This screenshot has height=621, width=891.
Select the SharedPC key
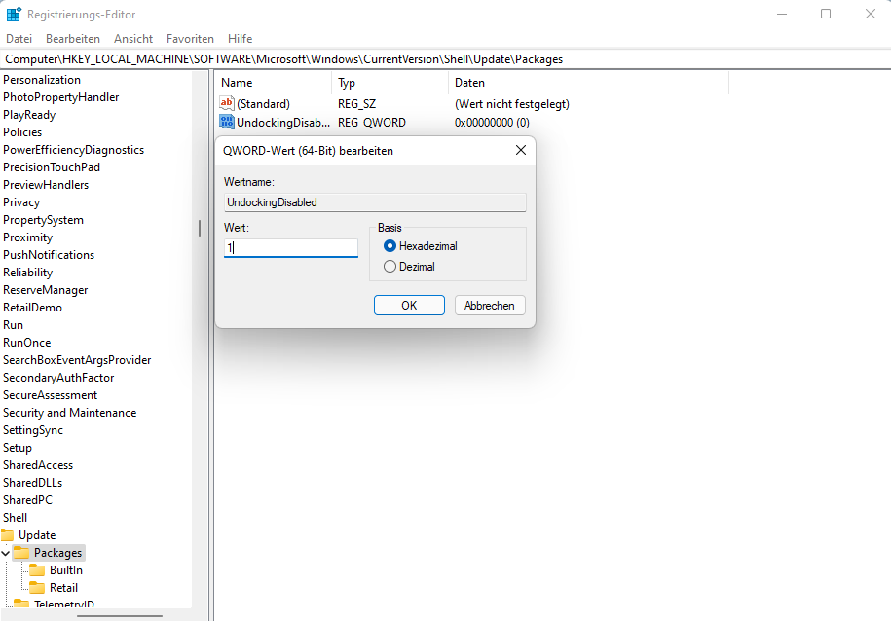[x=27, y=500]
